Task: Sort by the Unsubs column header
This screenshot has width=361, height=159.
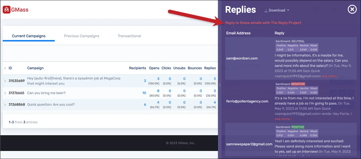Action: 179,68
